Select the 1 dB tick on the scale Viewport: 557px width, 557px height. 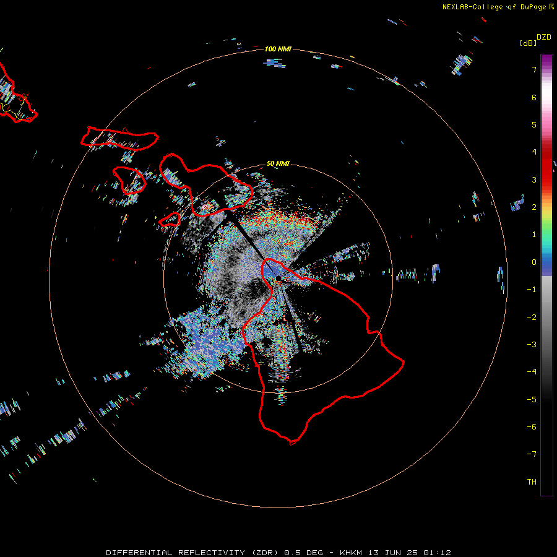tap(534, 235)
